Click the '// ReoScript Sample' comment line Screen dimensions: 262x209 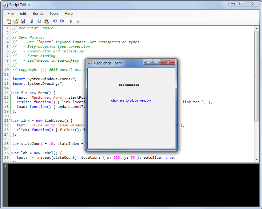(x=33, y=28)
